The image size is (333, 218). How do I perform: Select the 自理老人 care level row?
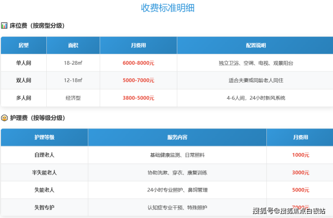pos(44,155)
